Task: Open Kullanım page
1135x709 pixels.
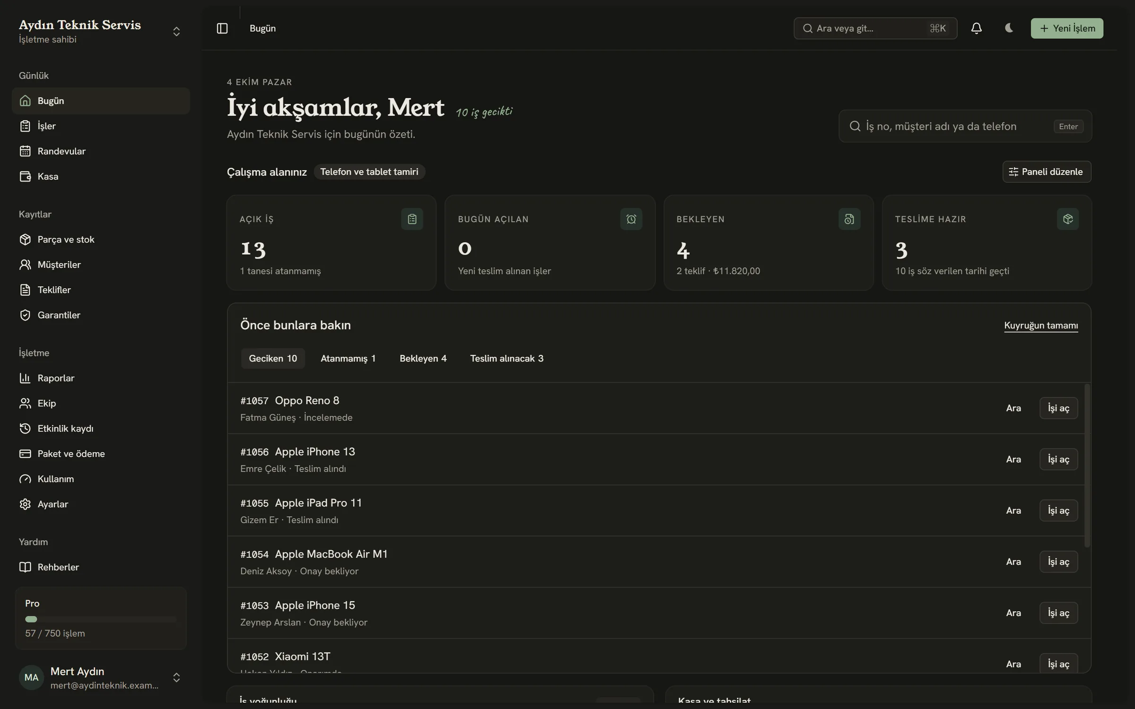Action: pyautogui.click(x=101, y=479)
